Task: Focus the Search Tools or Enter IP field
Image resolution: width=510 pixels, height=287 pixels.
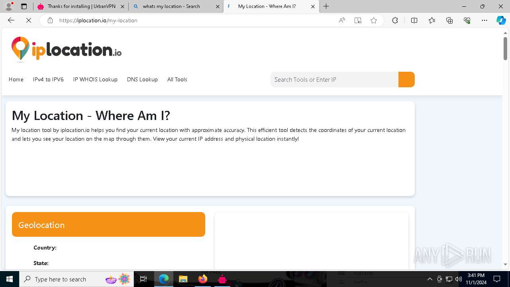Action: tap(334, 79)
